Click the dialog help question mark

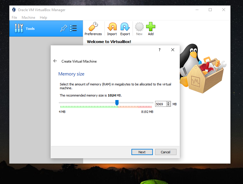click(x=159, y=50)
